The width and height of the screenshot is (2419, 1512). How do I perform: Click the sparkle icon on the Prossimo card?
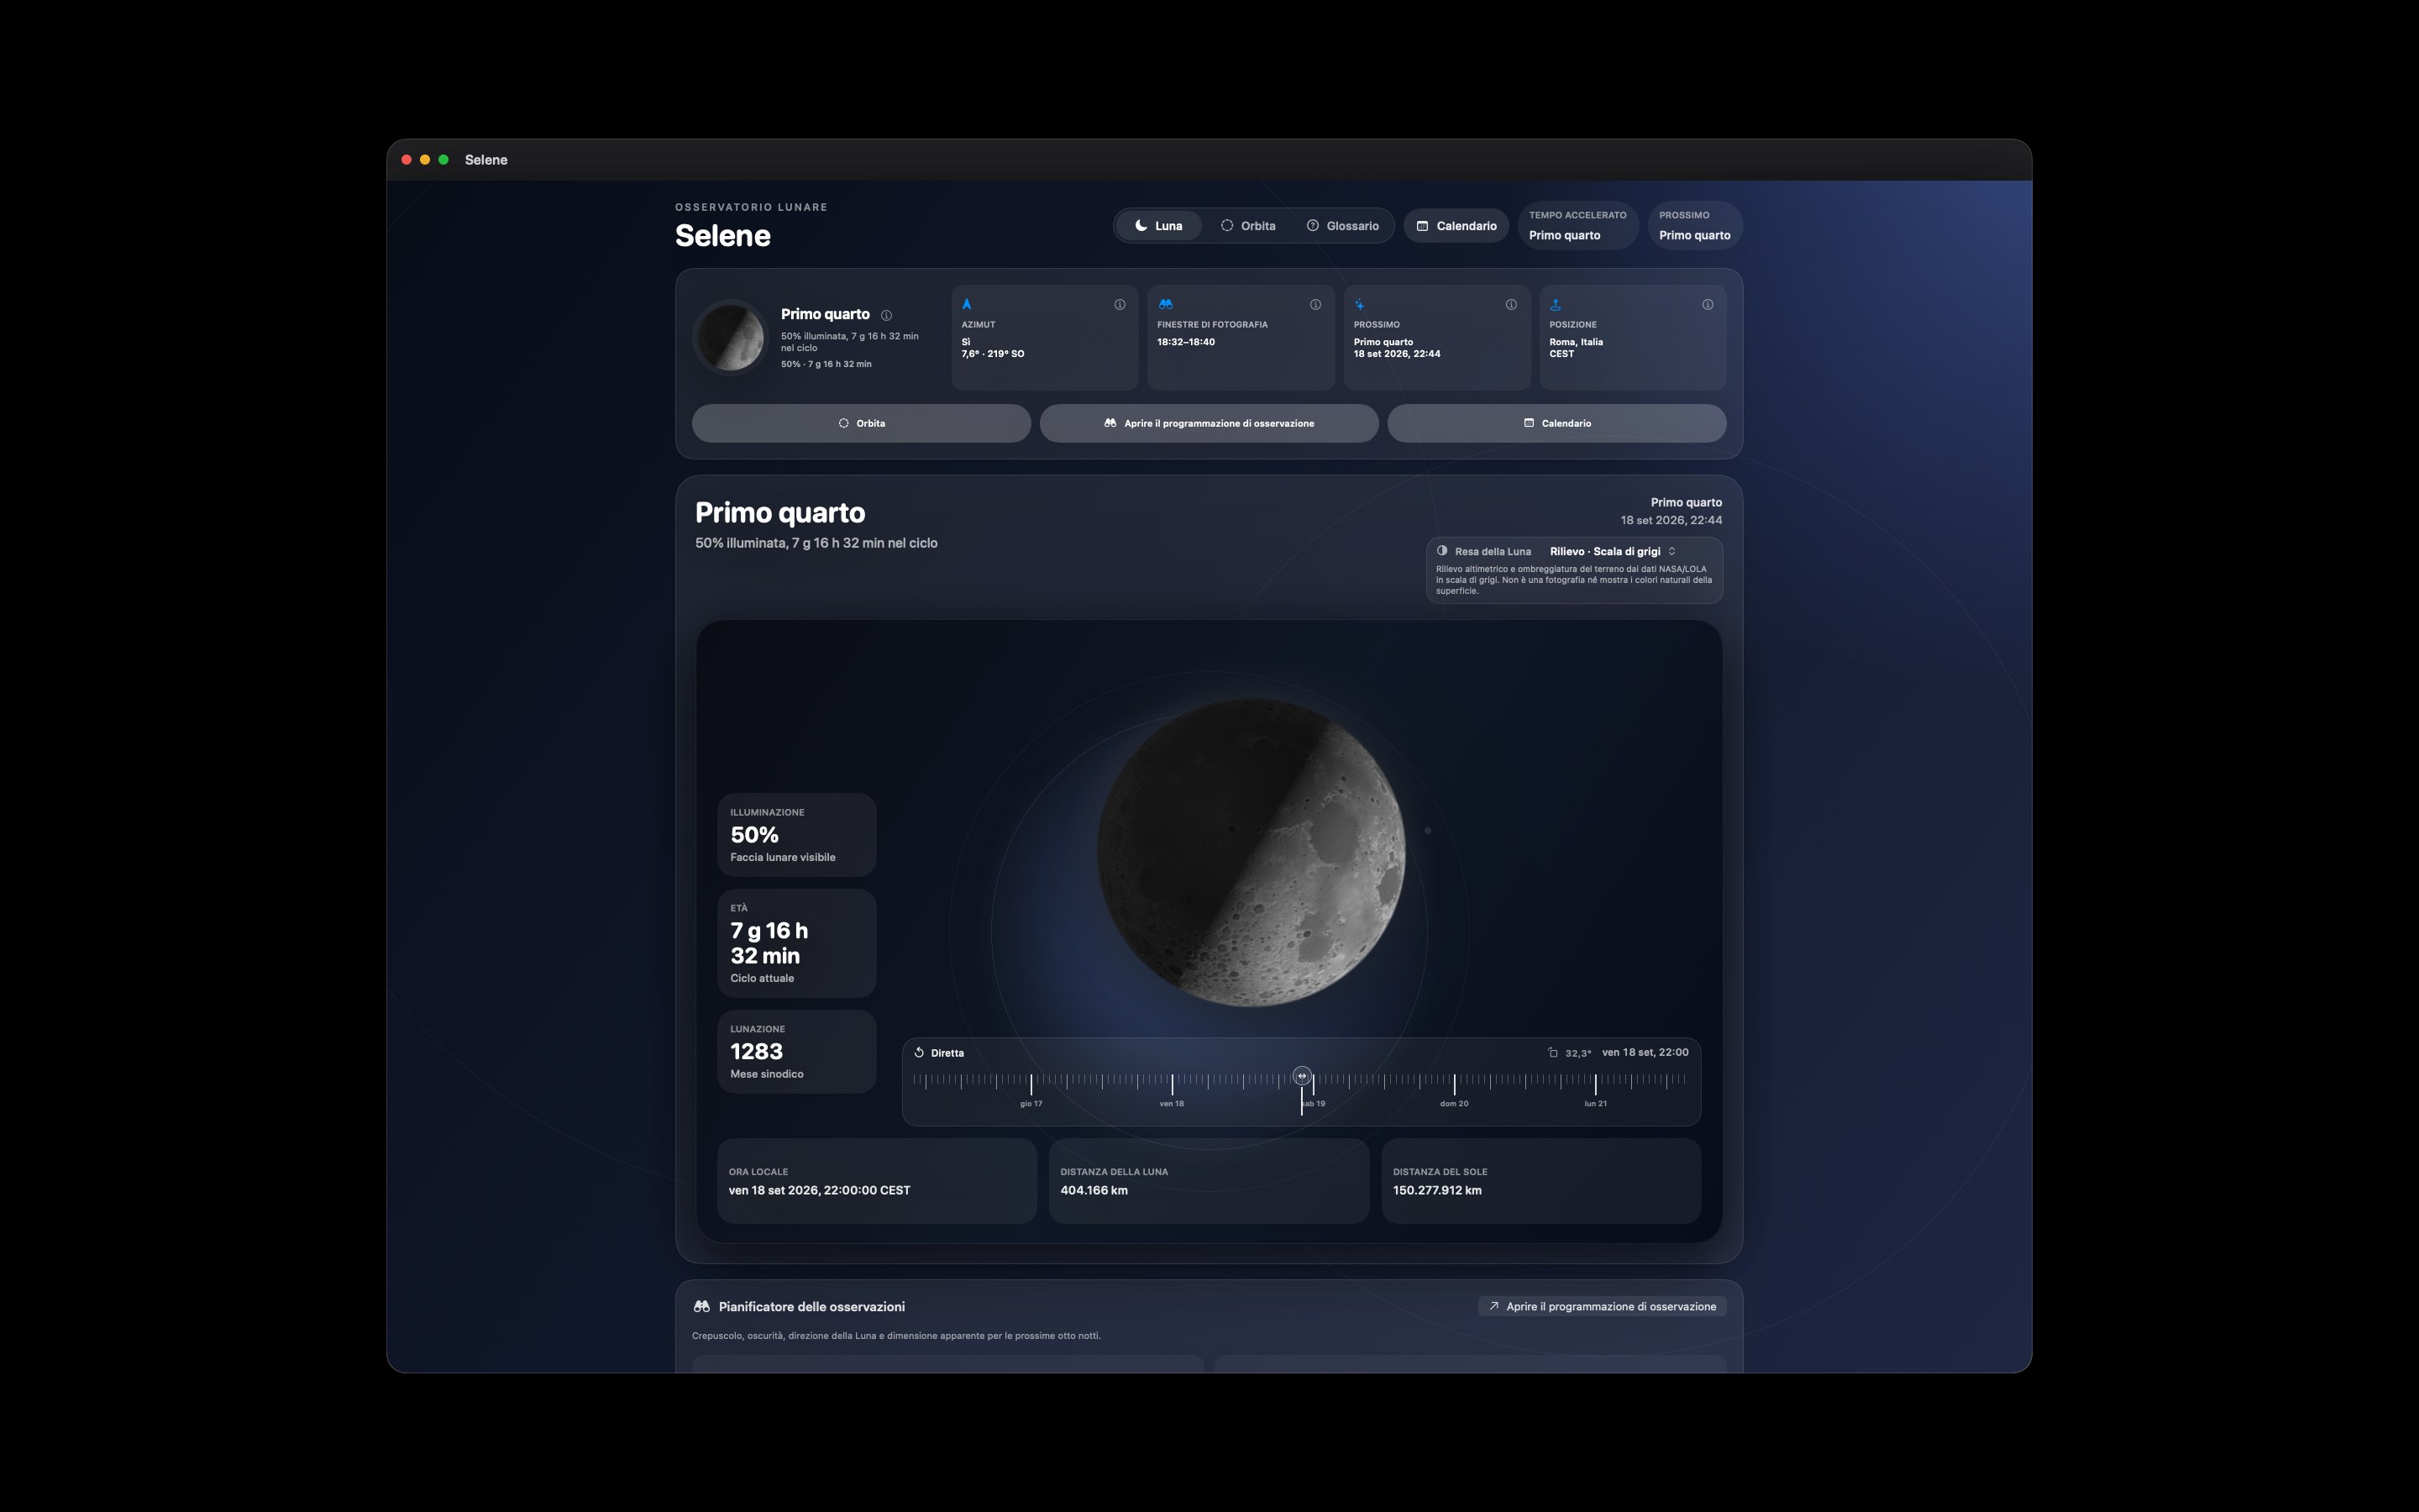[x=1360, y=304]
